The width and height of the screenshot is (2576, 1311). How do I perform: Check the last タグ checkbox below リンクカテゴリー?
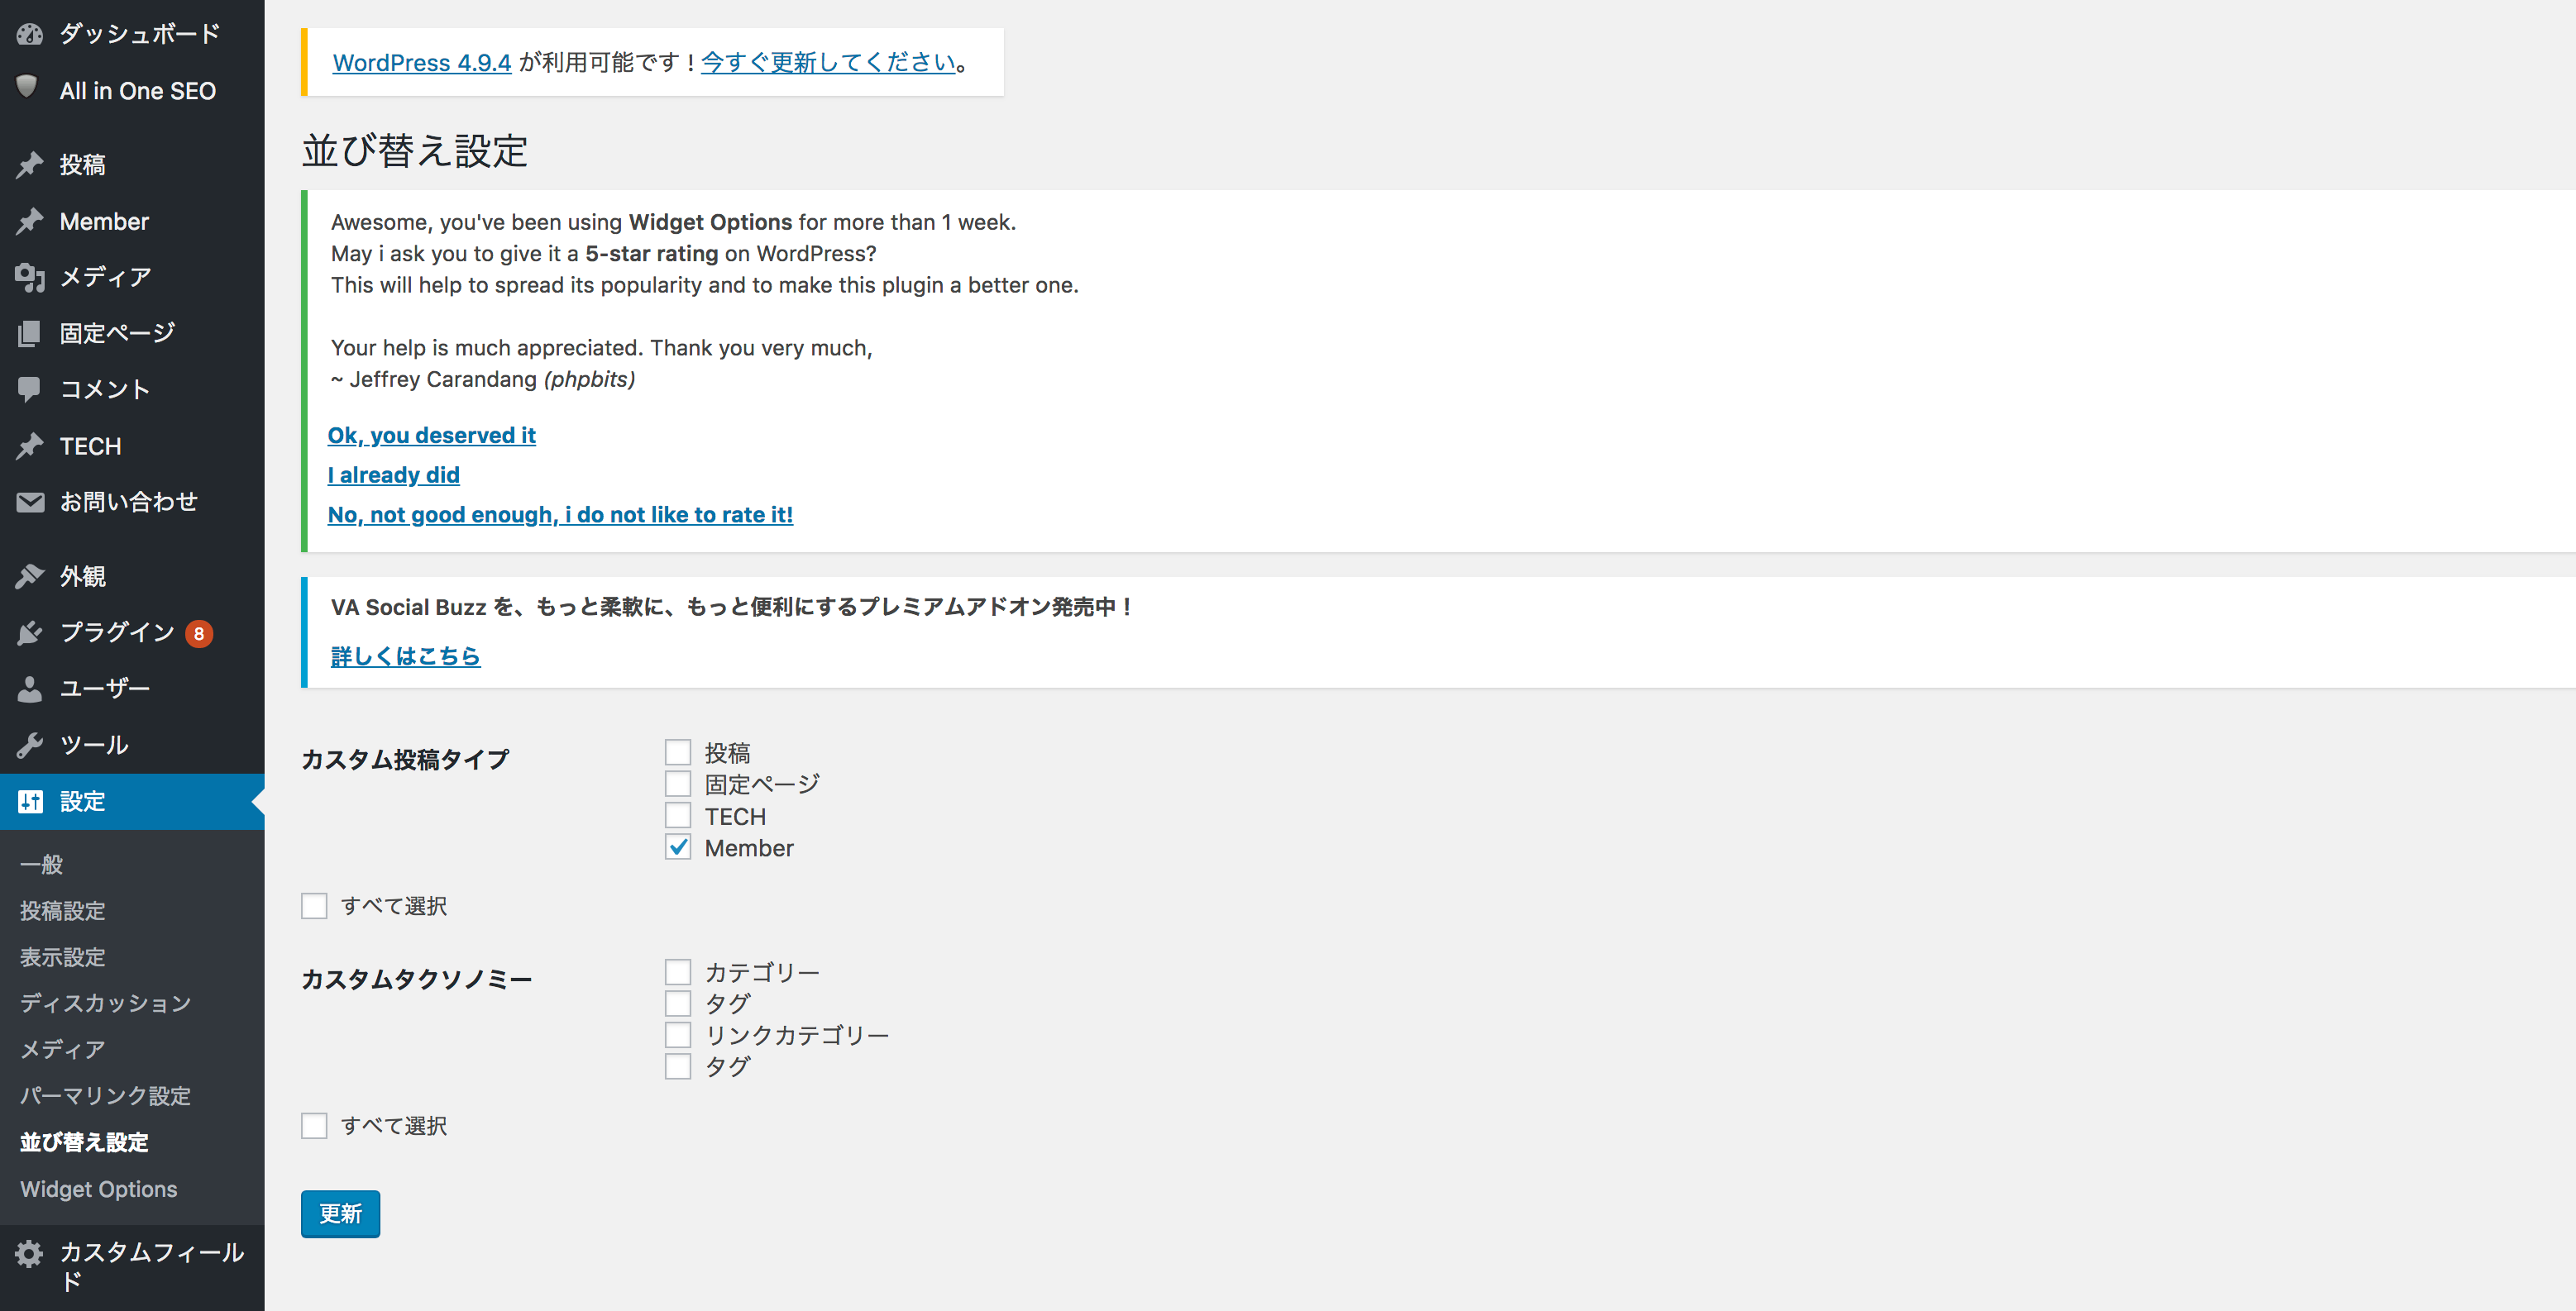click(x=678, y=1066)
